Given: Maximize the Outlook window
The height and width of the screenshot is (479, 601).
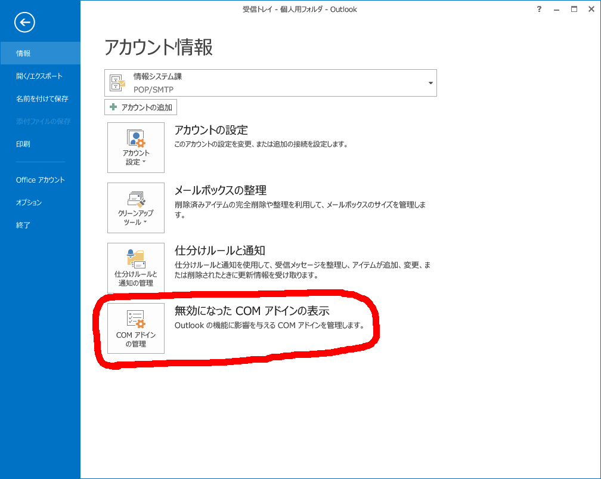Looking at the screenshot, I should click(574, 9).
